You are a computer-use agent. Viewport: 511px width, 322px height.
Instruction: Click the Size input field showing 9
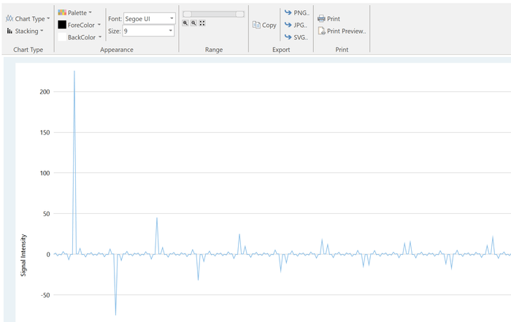(x=144, y=31)
